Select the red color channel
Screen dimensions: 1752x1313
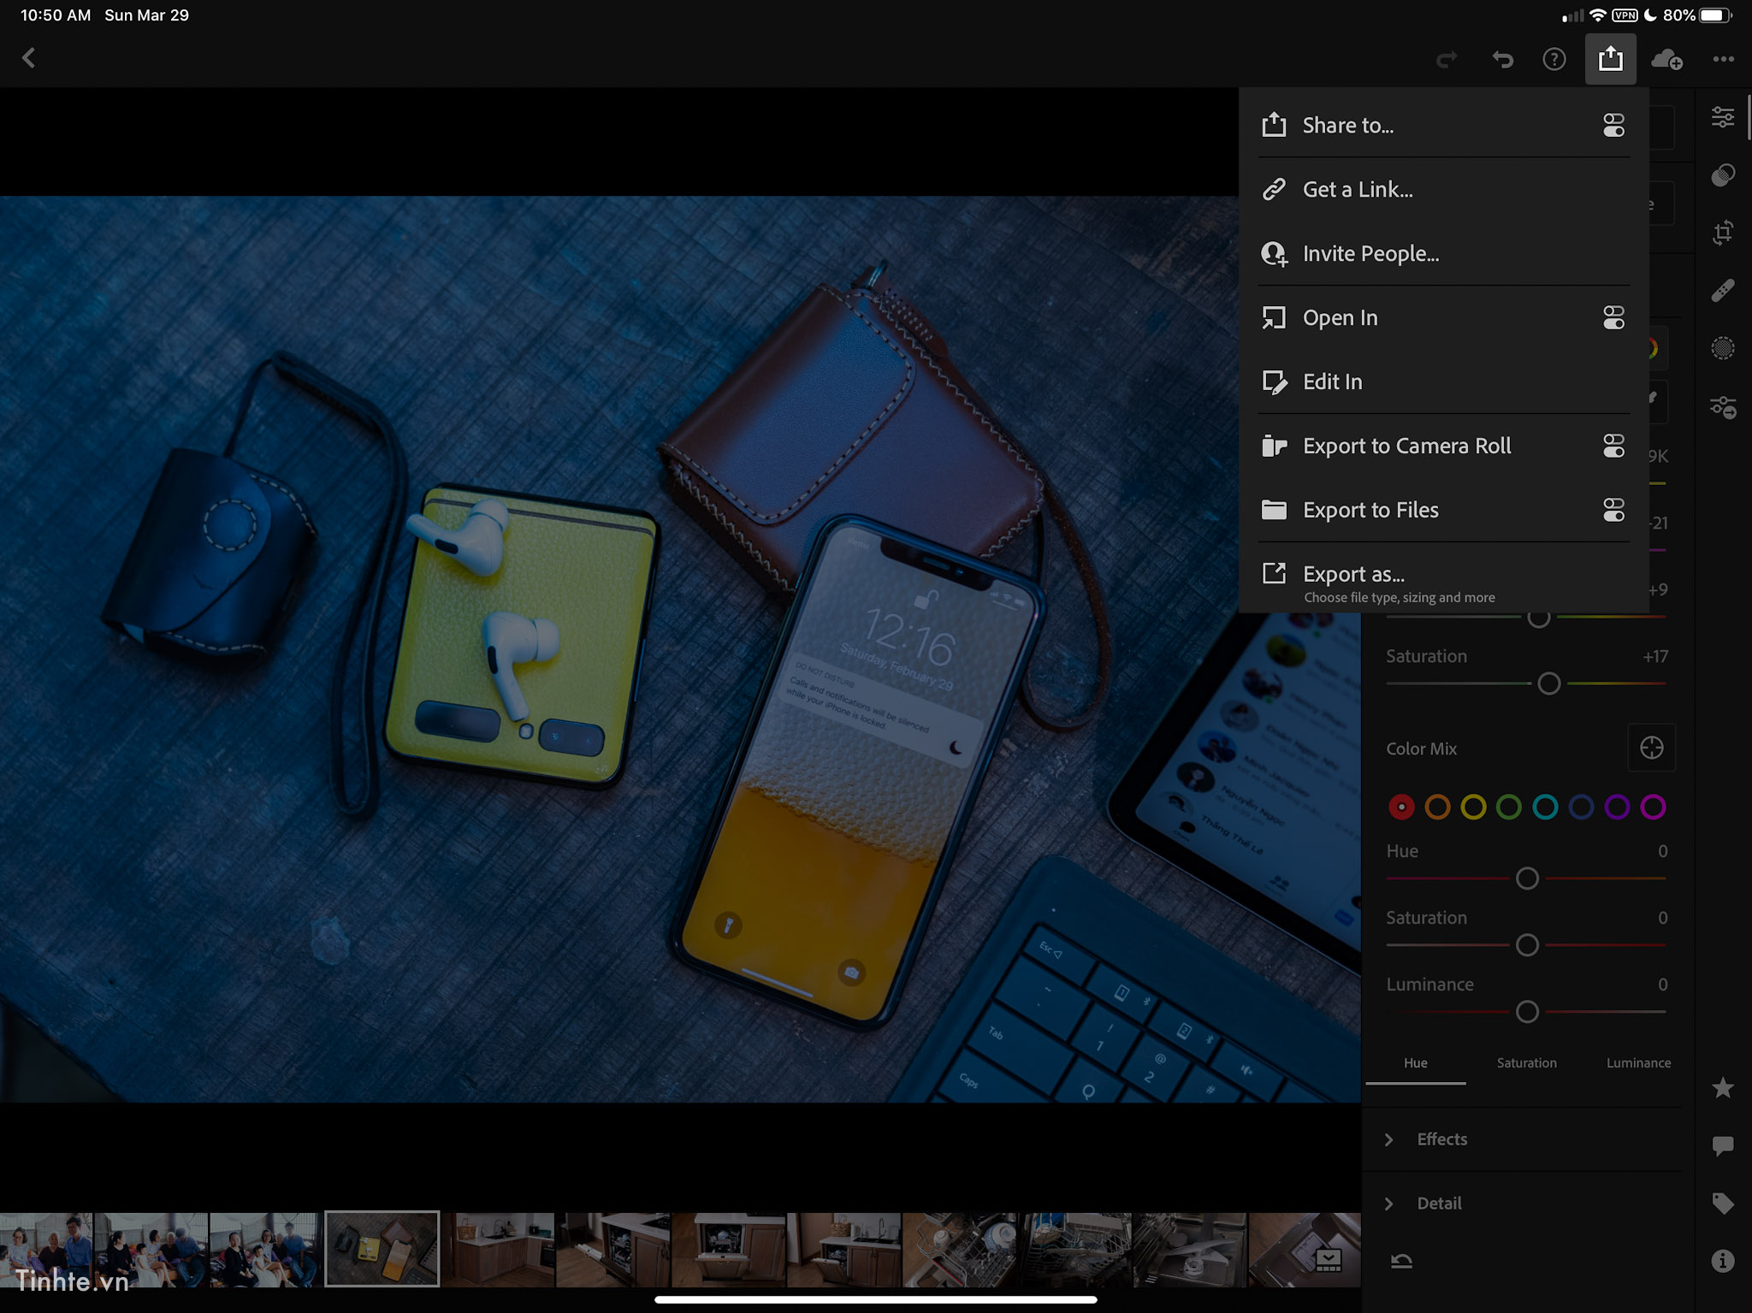(x=1401, y=807)
